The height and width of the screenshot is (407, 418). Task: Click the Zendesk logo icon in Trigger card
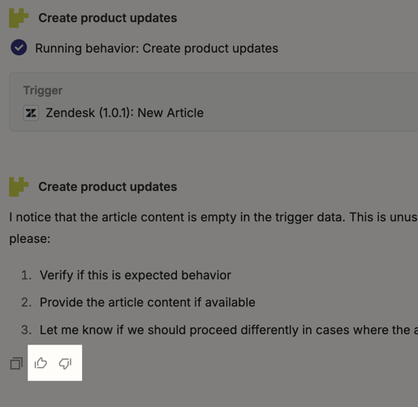pyautogui.click(x=31, y=113)
